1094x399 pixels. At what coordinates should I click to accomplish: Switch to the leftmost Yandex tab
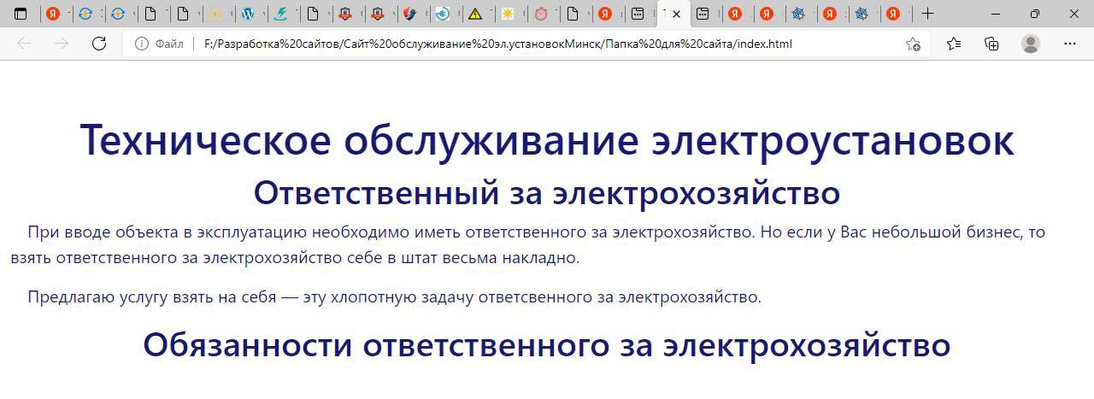click(x=53, y=14)
